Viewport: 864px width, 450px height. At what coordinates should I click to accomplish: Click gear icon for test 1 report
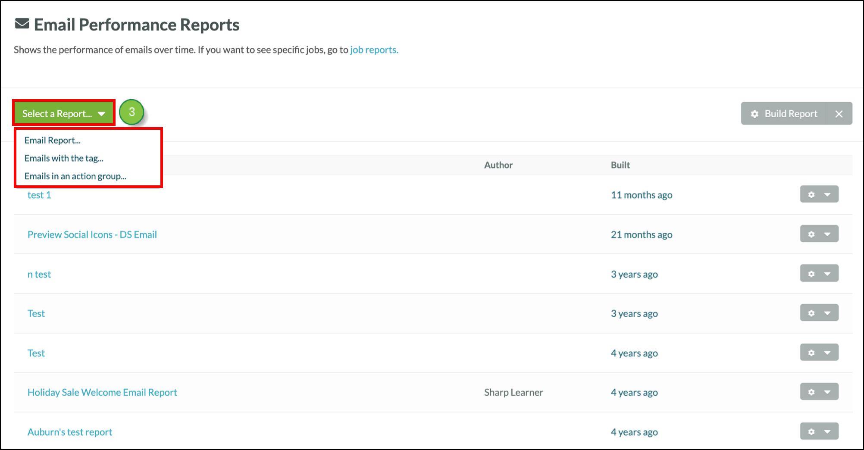(x=811, y=194)
